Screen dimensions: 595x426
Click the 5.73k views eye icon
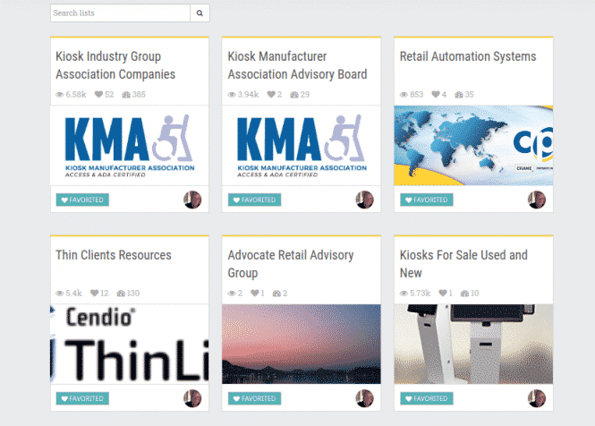[404, 294]
